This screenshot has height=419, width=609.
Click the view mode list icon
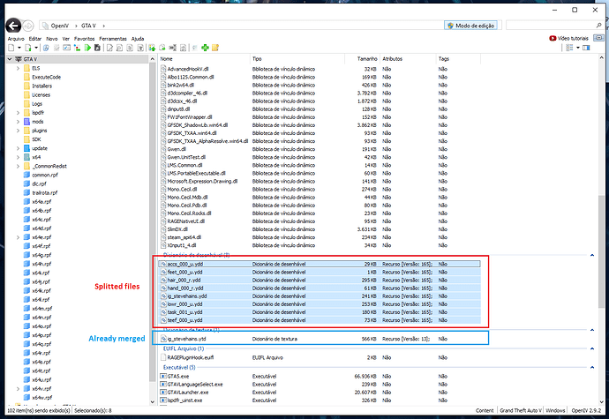click(x=569, y=48)
